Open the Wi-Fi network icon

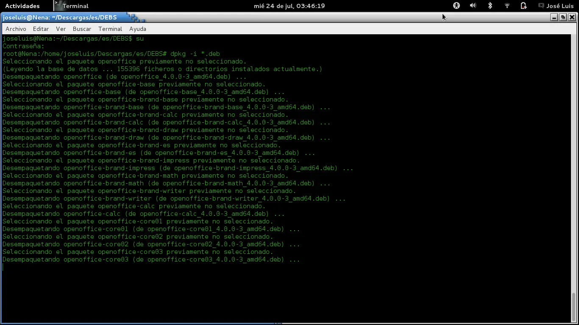coord(507,6)
